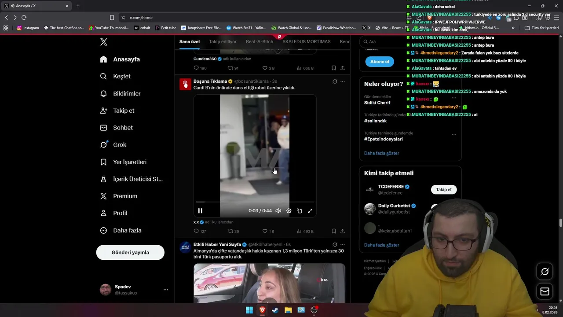Click the X logo in the sidebar
The image size is (563, 317).
coord(104,42)
